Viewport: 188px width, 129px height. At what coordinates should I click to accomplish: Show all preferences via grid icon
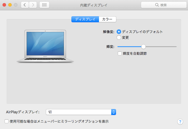(44, 5)
